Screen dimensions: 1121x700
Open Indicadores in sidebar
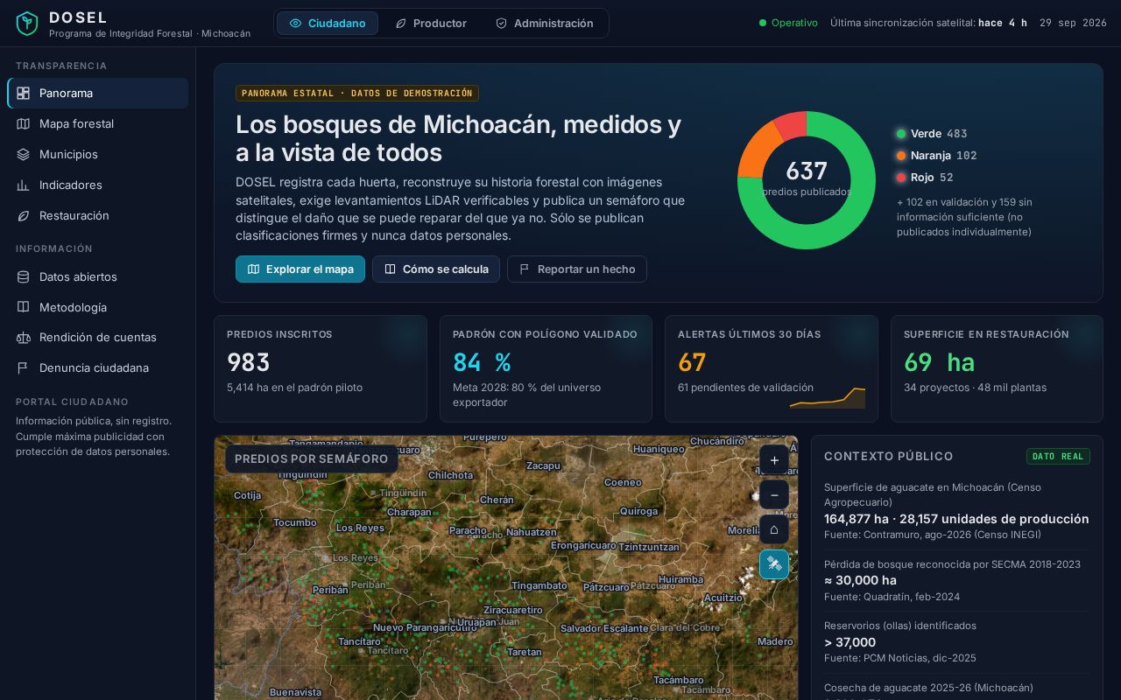point(98,185)
